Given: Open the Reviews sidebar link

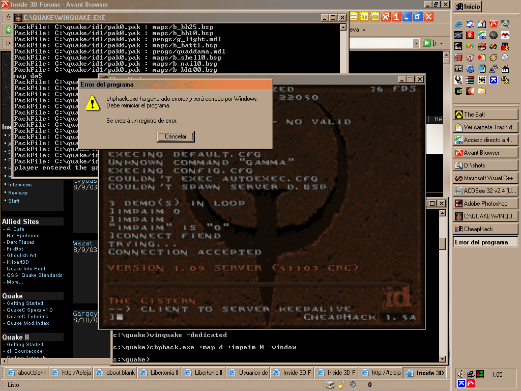Looking at the screenshot, I should click(18, 193).
